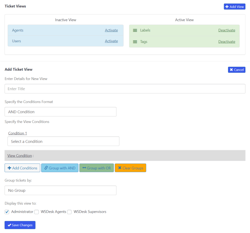Activate the Agents inactive view
The image size is (250, 233).
tap(111, 30)
